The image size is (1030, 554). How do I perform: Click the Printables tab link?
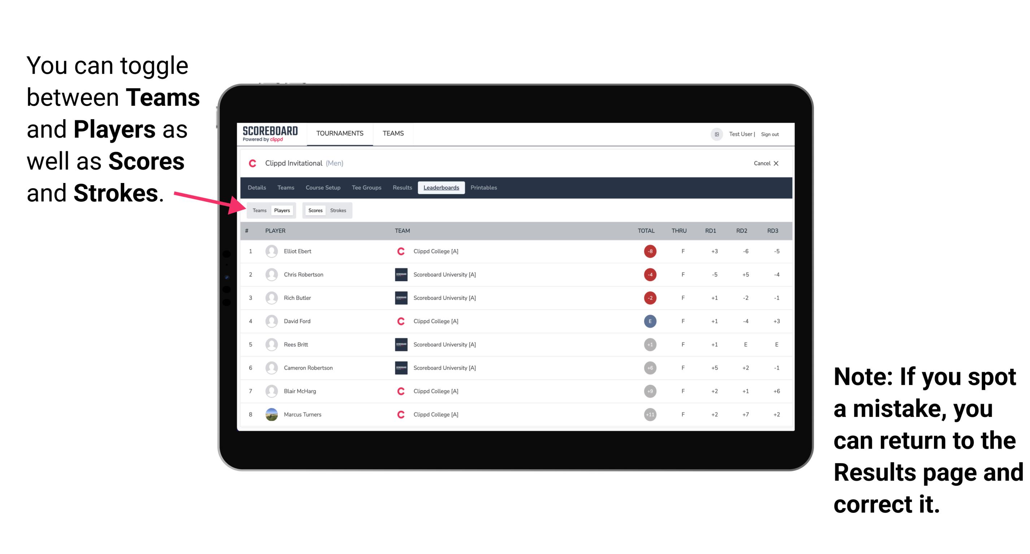484,187
